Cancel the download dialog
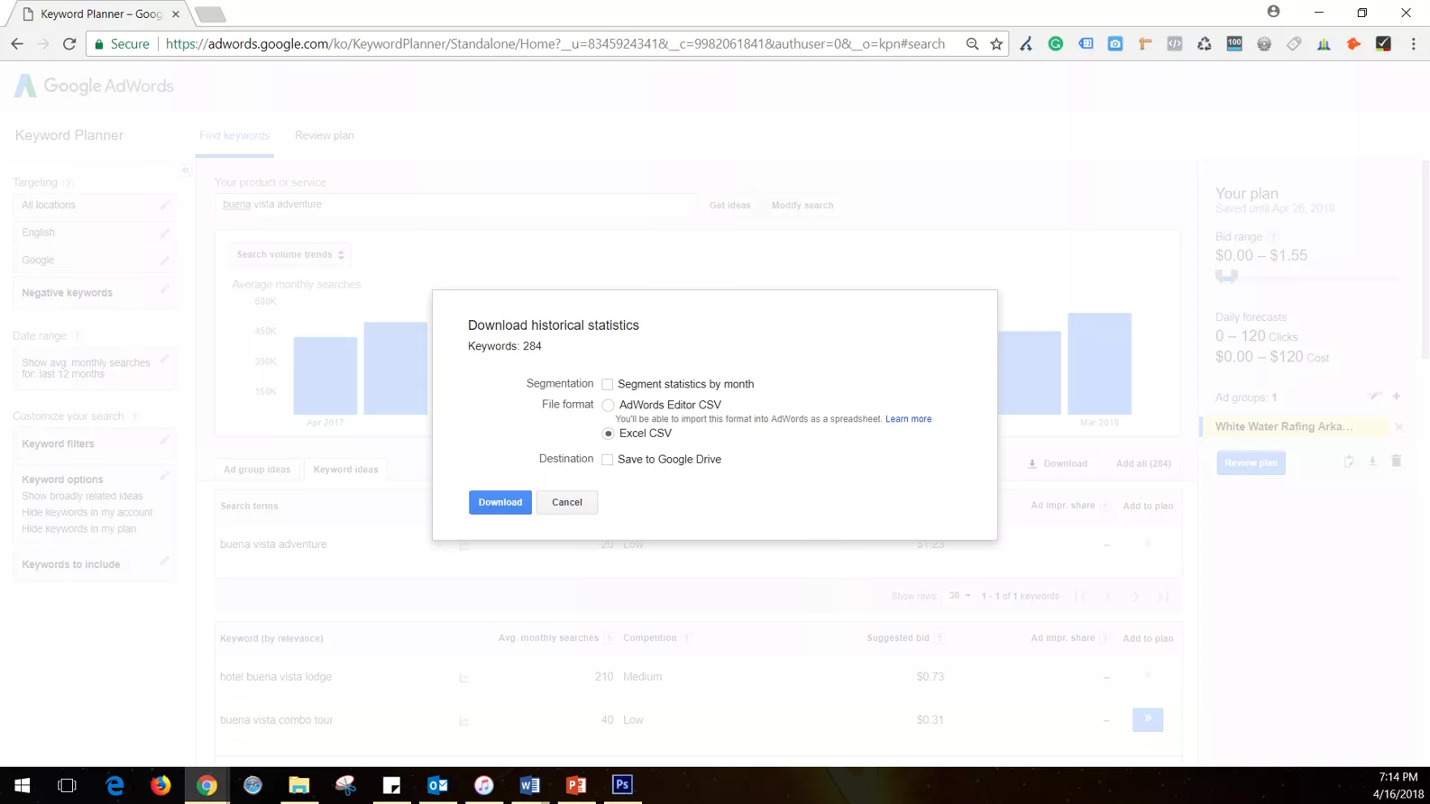The width and height of the screenshot is (1430, 804). tap(567, 502)
